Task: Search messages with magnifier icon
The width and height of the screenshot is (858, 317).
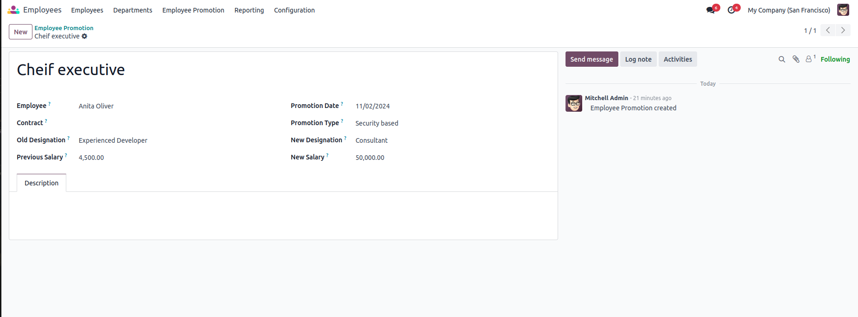Action: click(x=782, y=59)
